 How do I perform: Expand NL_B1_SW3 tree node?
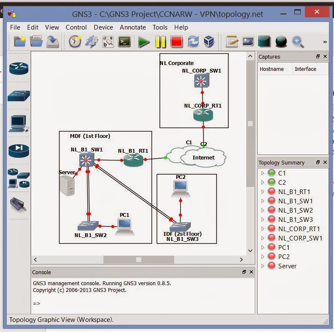coord(263,219)
